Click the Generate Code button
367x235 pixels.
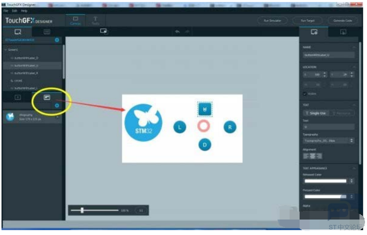tap(343, 20)
